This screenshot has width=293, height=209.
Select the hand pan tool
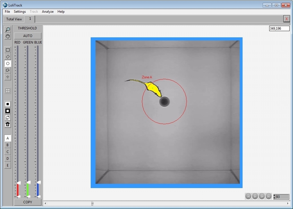tap(8, 36)
